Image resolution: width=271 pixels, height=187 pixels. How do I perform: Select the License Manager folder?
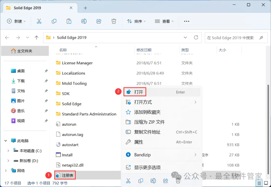click(x=77, y=63)
